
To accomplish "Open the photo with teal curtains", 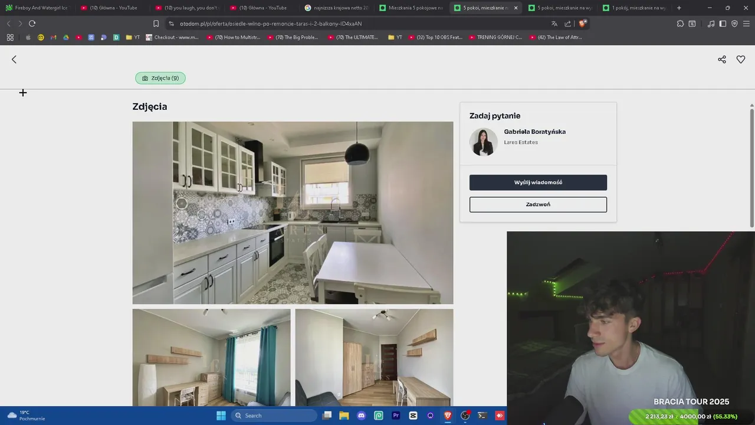I will pyautogui.click(x=211, y=357).
